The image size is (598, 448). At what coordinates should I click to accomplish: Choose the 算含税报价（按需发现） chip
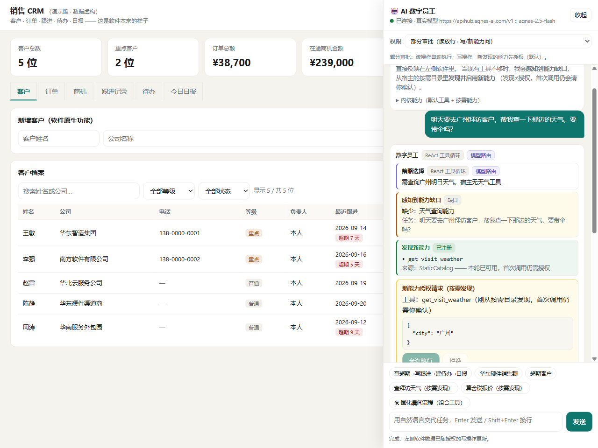point(495,388)
